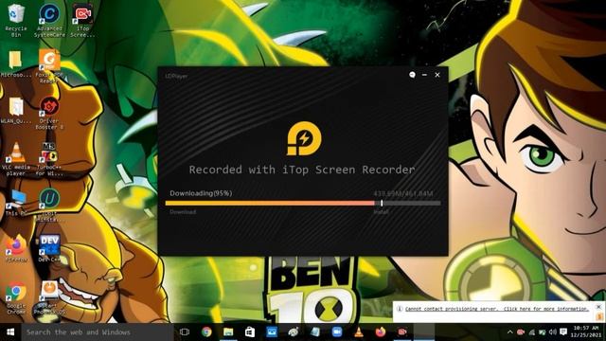The image size is (606, 341).
Task: Open the Action Center notifications icon
Action: click(x=563, y=332)
